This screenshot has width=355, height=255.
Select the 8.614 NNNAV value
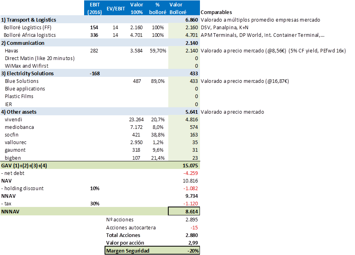point(191,211)
